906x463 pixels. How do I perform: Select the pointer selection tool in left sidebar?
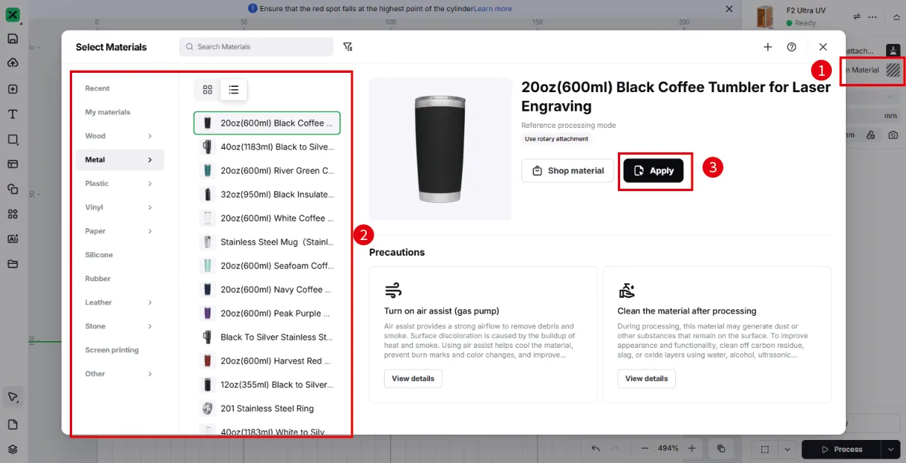coord(13,397)
